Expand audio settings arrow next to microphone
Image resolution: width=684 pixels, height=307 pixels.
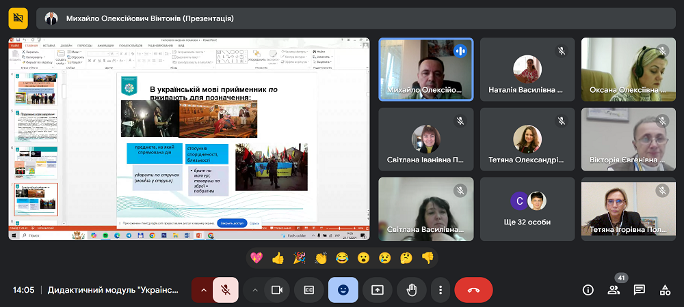(202, 290)
